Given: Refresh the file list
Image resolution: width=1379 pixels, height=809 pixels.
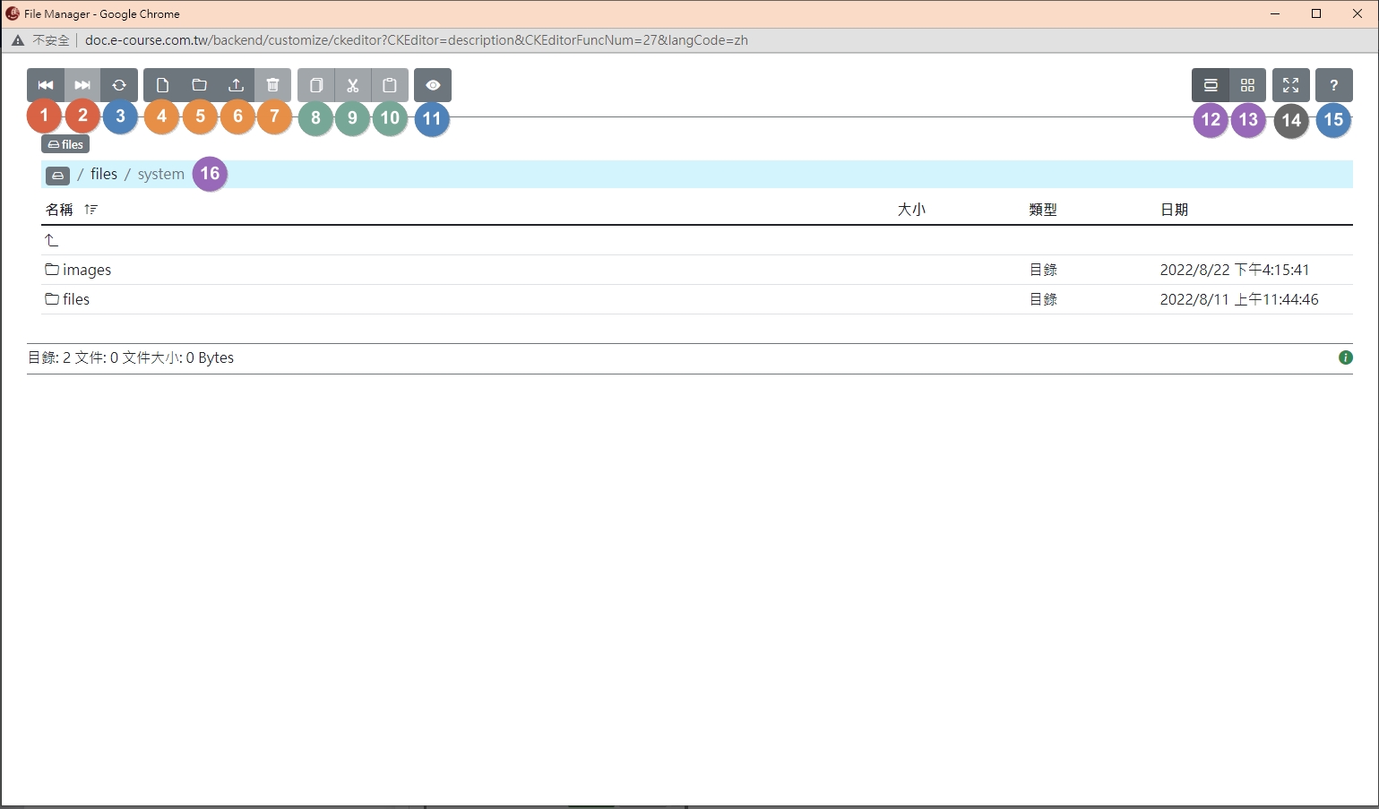Looking at the screenshot, I should pos(119,85).
